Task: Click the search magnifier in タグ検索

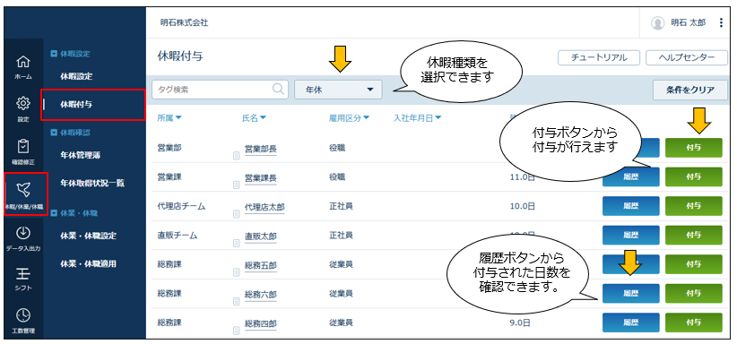Action: (278, 89)
